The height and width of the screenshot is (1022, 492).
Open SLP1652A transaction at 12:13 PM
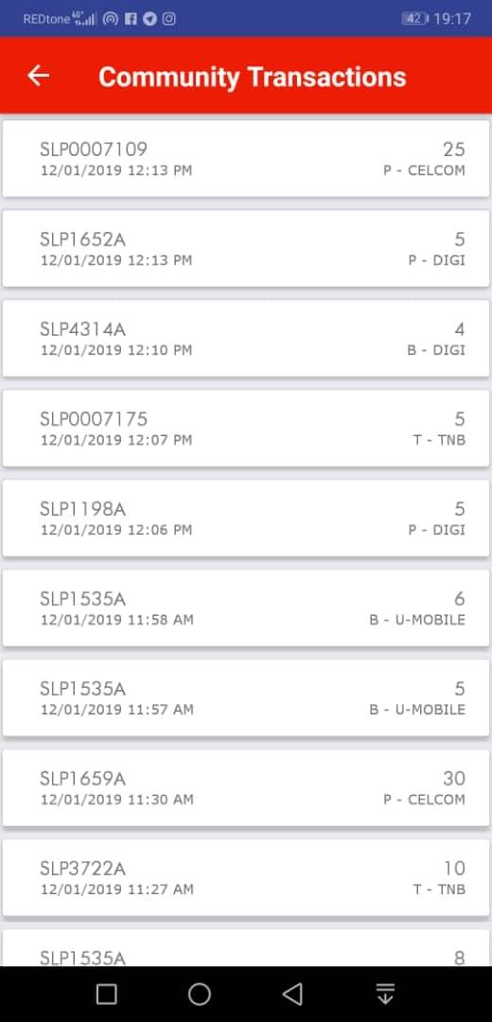(x=246, y=248)
